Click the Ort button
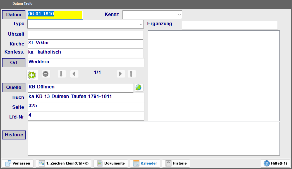 [14, 62]
